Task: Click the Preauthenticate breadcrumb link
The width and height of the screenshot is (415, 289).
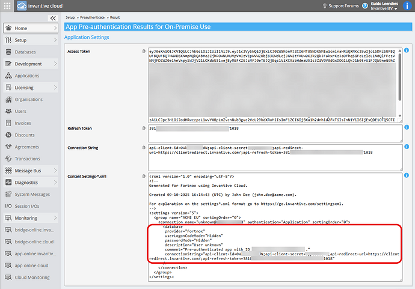Action: point(95,17)
